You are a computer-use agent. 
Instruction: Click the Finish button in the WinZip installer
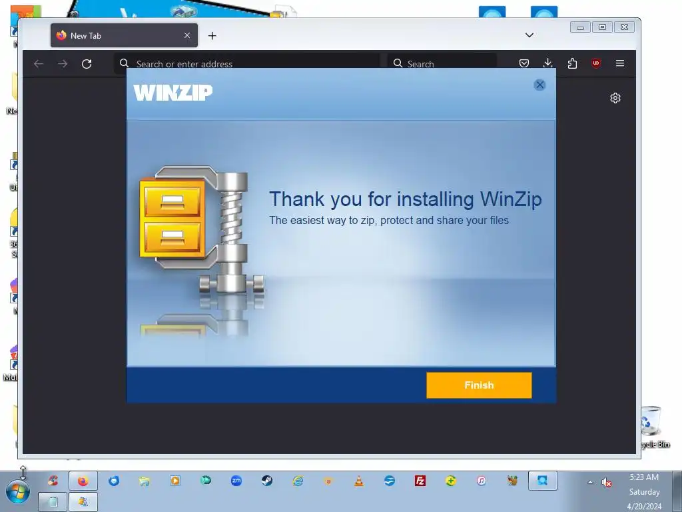click(x=479, y=385)
